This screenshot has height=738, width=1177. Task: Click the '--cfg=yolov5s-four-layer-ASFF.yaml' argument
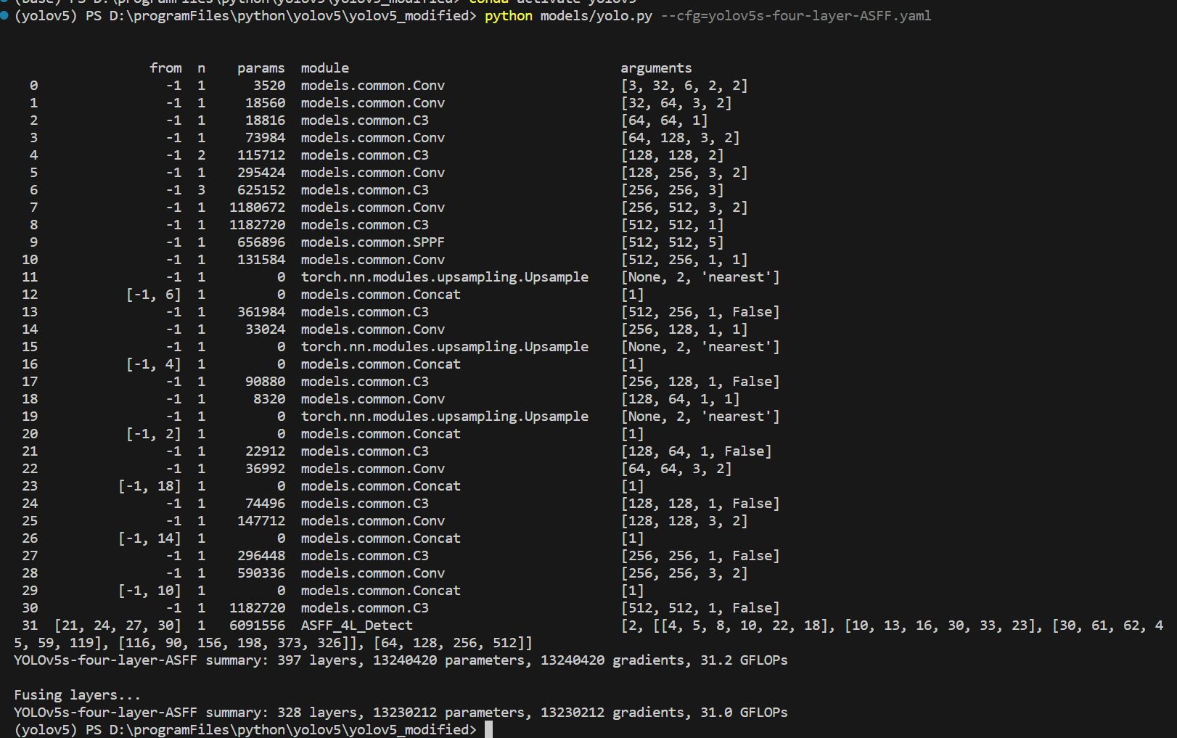pyautogui.click(x=796, y=15)
